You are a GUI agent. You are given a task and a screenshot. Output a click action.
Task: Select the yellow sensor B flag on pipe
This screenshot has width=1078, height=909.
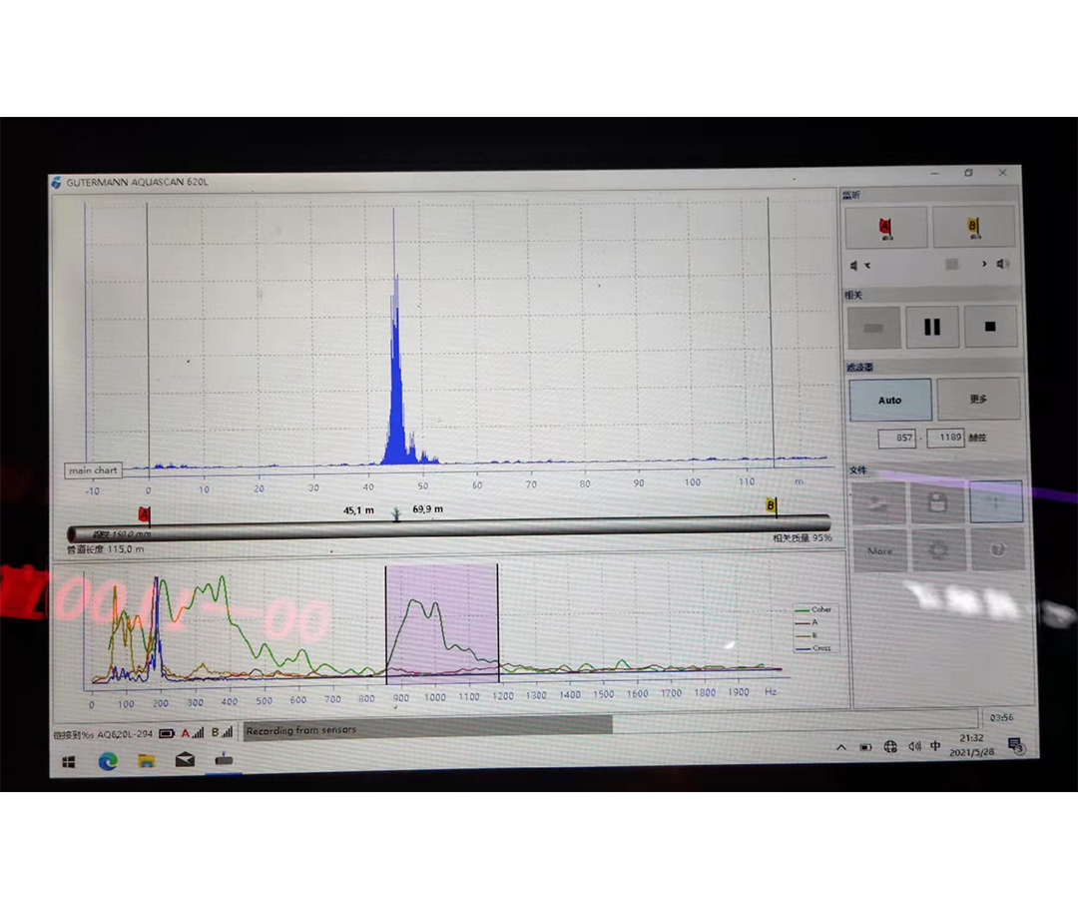pos(771,505)
